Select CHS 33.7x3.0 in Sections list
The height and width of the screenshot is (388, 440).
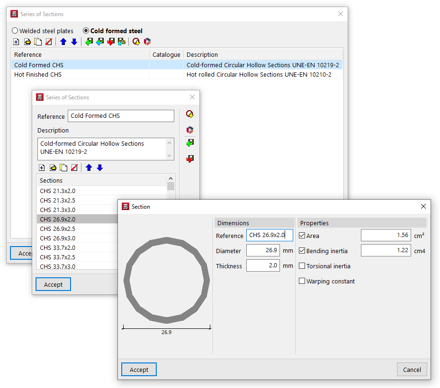pos(77,266)
